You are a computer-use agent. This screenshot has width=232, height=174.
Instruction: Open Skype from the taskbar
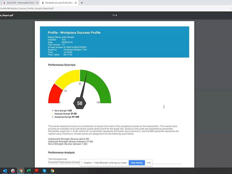pos(45,171)
